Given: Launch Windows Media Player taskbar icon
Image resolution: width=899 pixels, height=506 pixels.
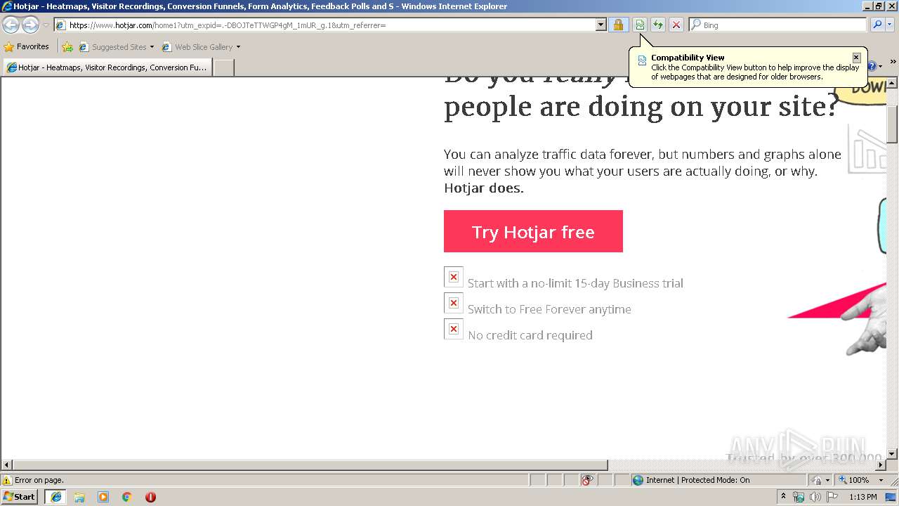Looking at the screenshot, I should 103,497.
